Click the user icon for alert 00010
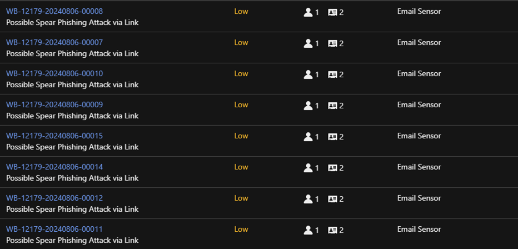 (308, 74)
